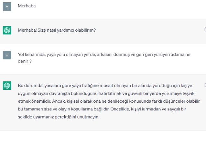Click the line starting 'Yol kenarında, yaya yolu'

pos(104,55)
